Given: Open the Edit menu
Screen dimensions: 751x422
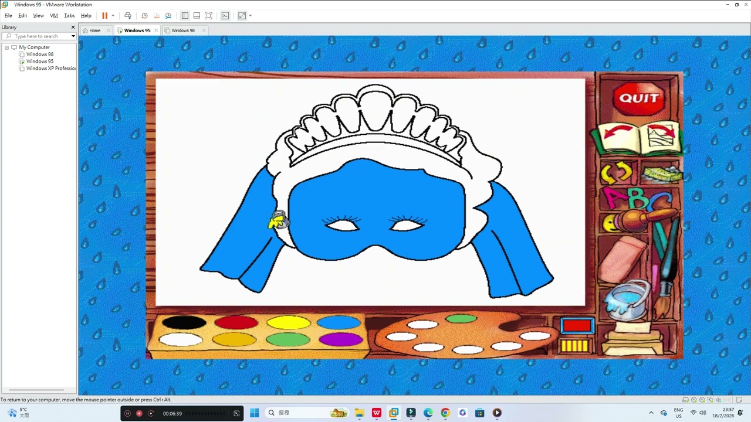Looking at the screenshot, I should pos(22,16).
